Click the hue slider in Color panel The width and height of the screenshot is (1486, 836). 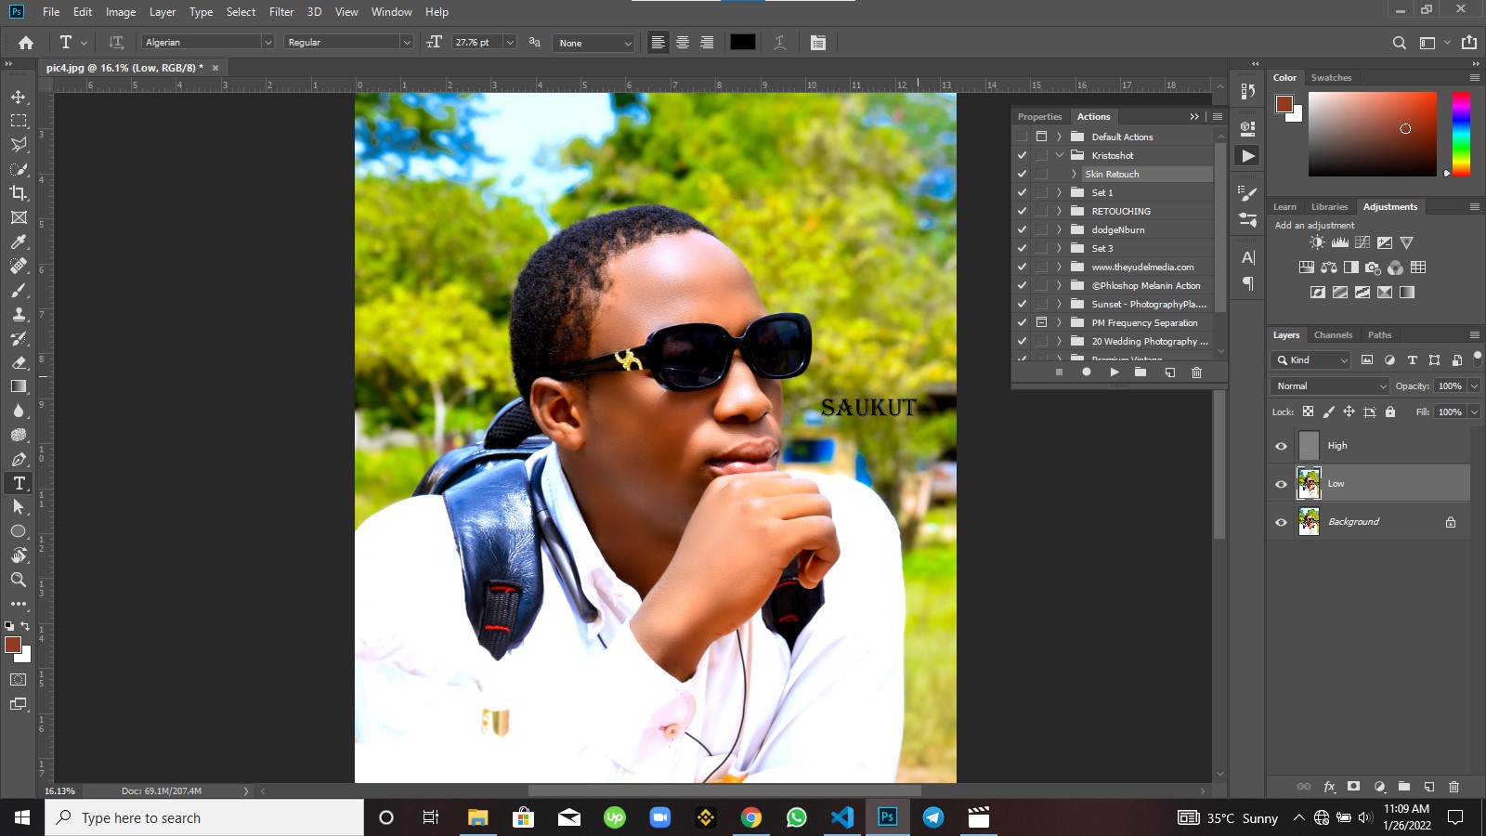[1461, 134]
